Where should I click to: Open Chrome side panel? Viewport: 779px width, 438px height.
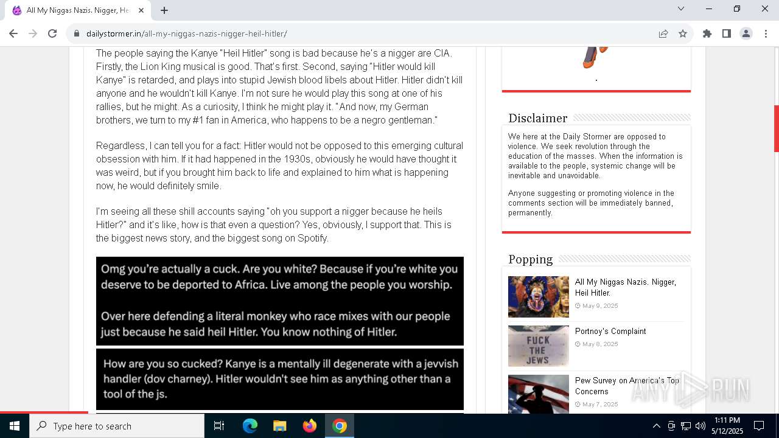point(727,33)
